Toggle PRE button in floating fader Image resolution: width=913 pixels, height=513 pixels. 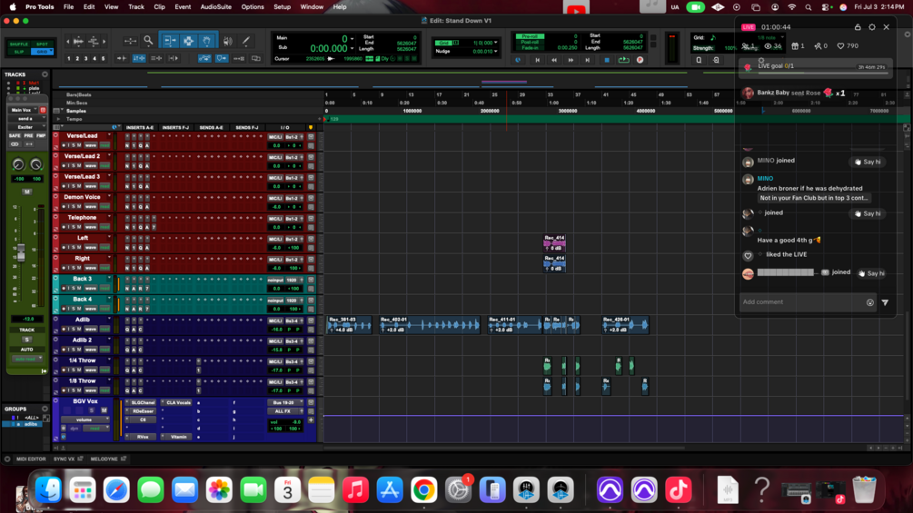28,135
